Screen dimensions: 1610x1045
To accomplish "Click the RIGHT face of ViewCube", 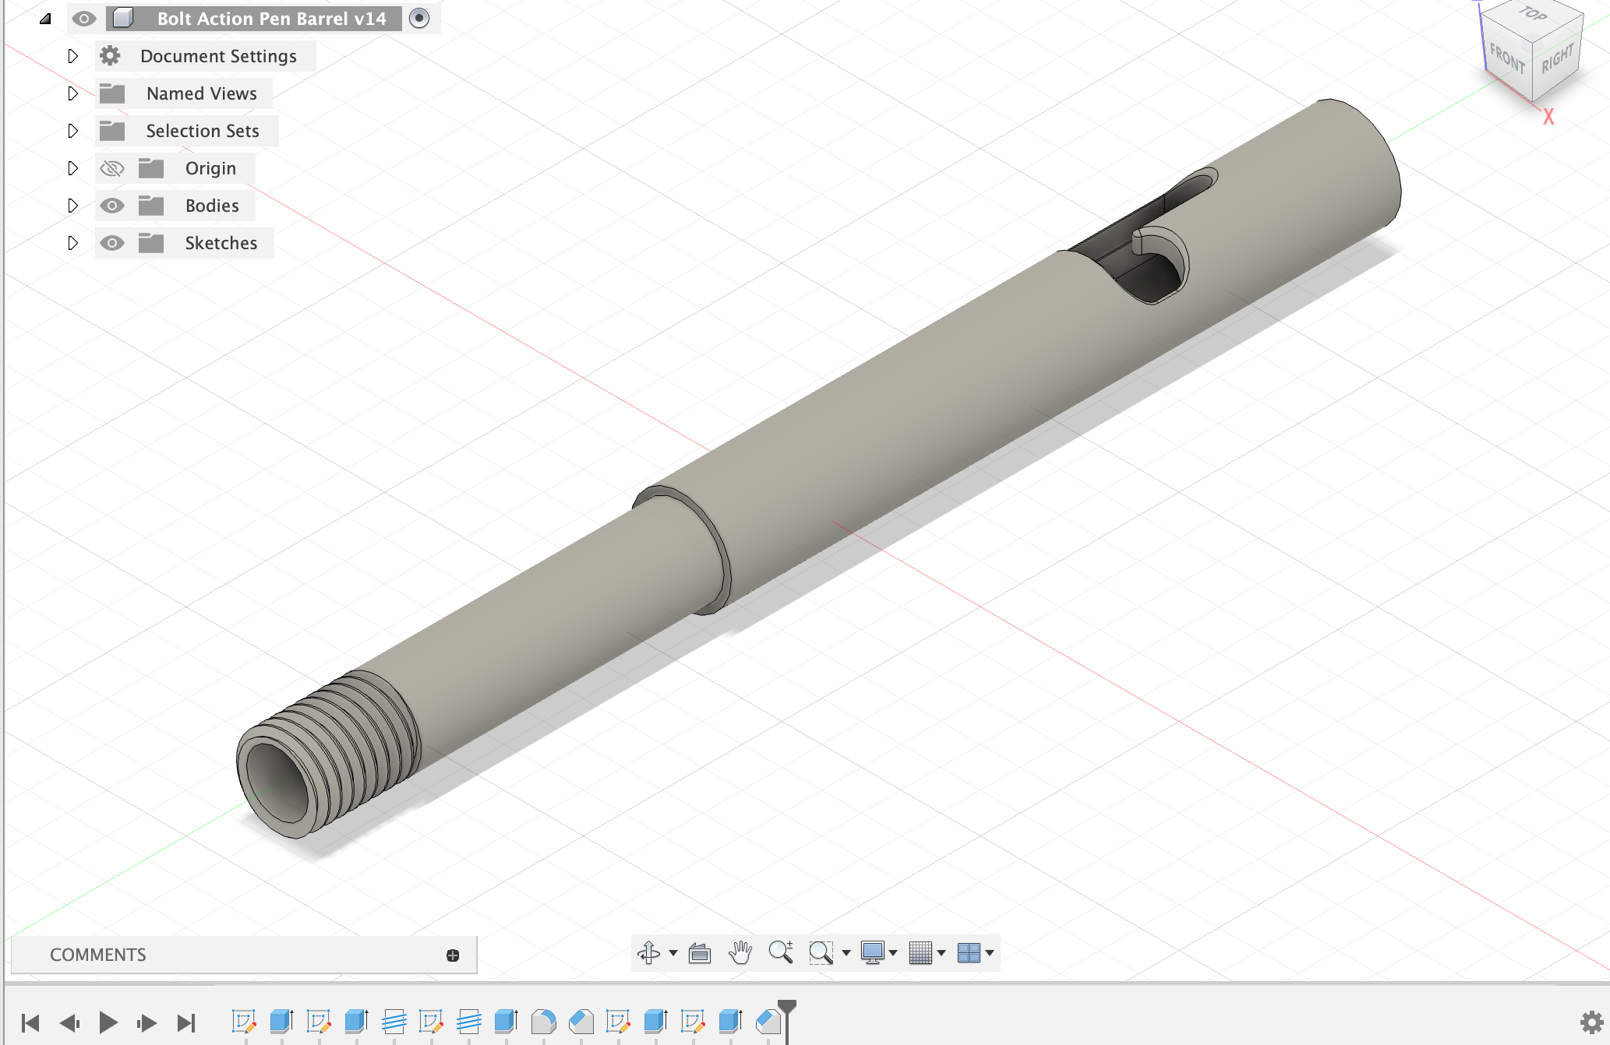I will [x=1557, y=59].
